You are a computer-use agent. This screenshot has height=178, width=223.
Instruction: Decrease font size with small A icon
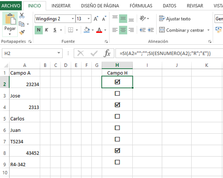(x=104, y=19)
